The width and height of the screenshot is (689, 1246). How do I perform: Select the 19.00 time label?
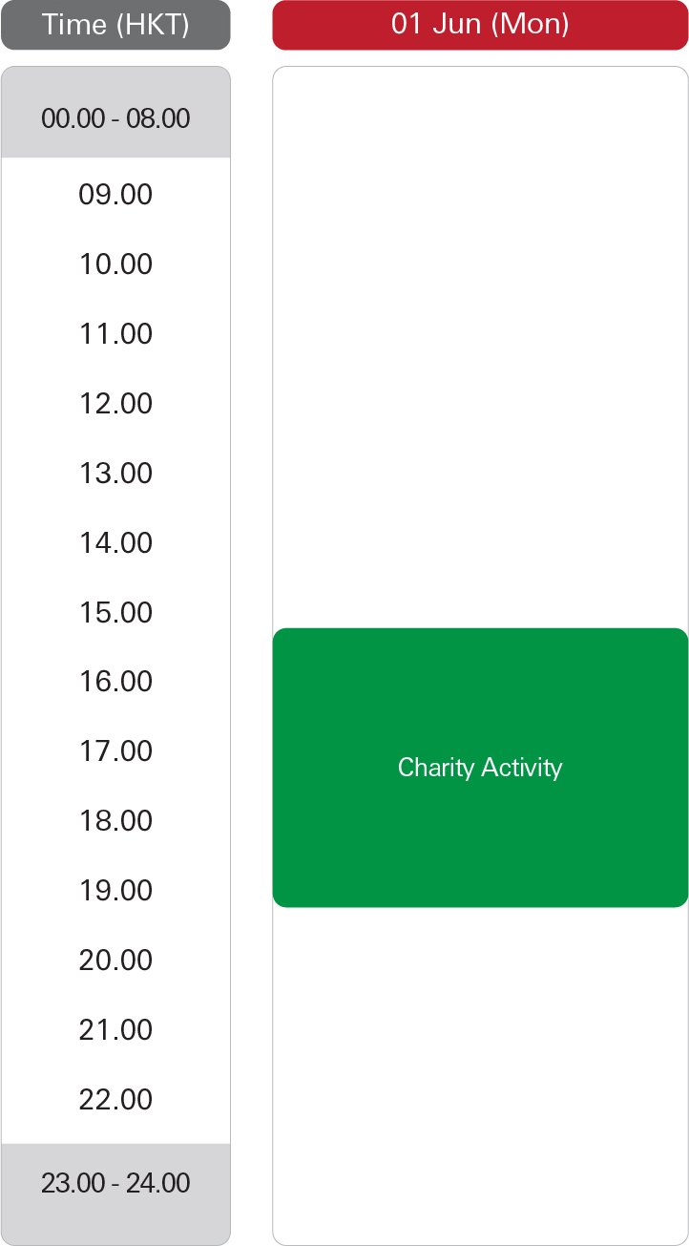115,891
